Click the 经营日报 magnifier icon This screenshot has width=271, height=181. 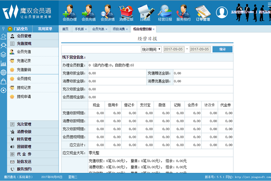tap(164, 13)
